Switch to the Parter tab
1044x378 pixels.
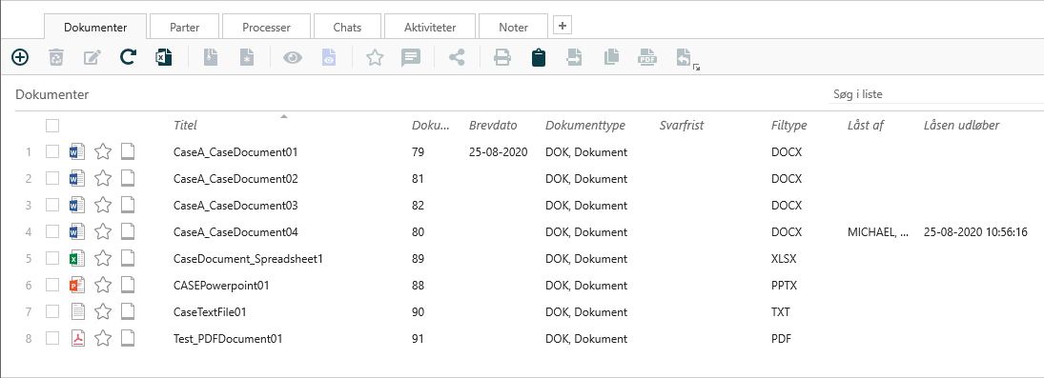[184, 28]
